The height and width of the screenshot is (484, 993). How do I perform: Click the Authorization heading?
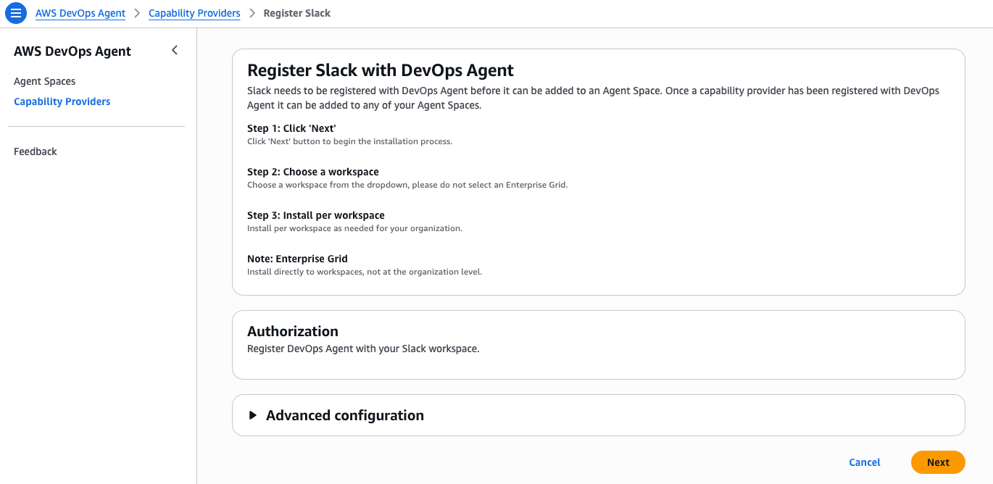[293, 331]
